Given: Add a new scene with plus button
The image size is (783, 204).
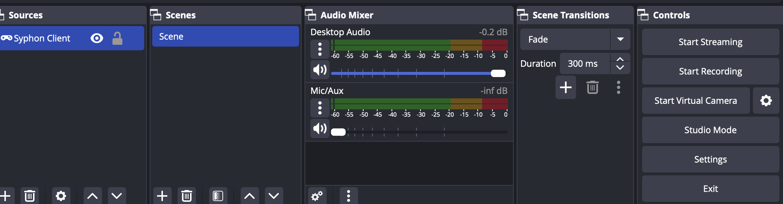Looking at the screenshot, I should (x=162, y=196).
